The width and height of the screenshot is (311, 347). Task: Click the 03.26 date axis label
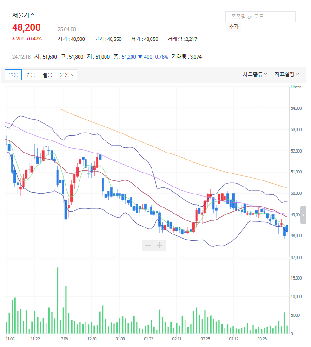click(262, 339)
